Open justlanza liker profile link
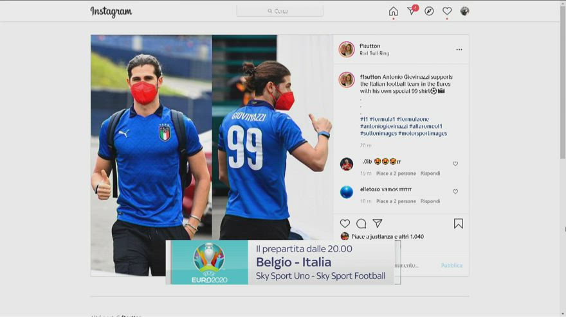 (x=381, y=237)
